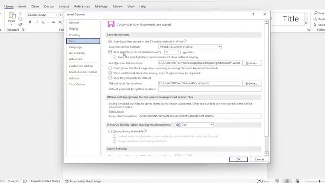325x183 pixels.
Task: Expand the styles gallery More arrow
Action: pyautogui.click(x=306, y=24)
